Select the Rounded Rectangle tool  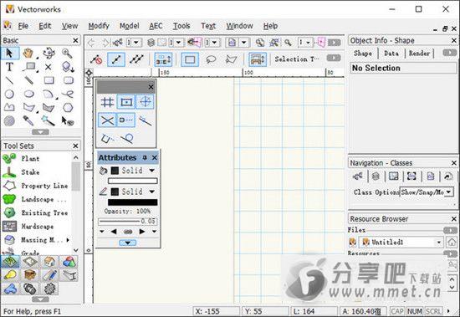68,80
